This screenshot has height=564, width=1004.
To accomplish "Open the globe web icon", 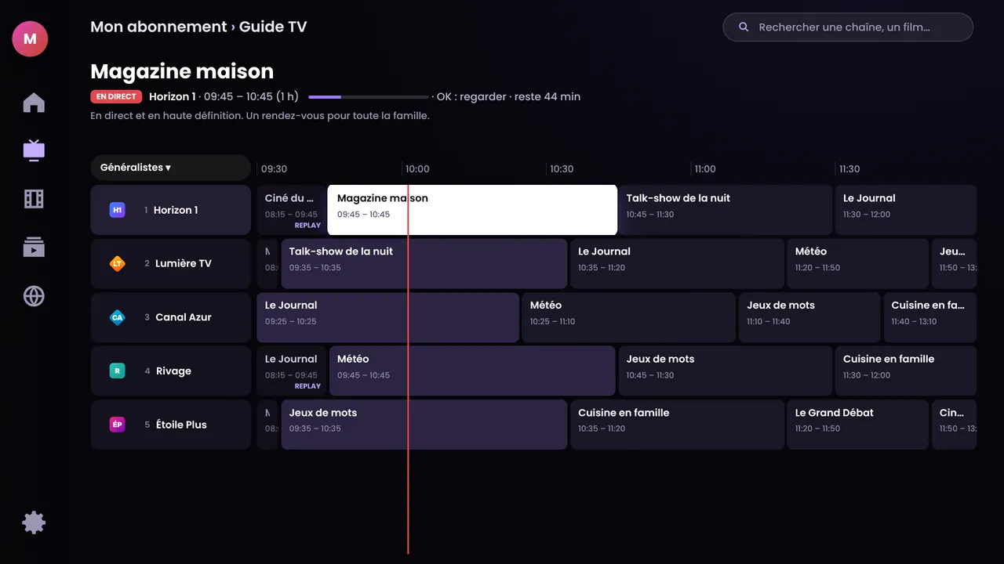I will click(34, 296).
